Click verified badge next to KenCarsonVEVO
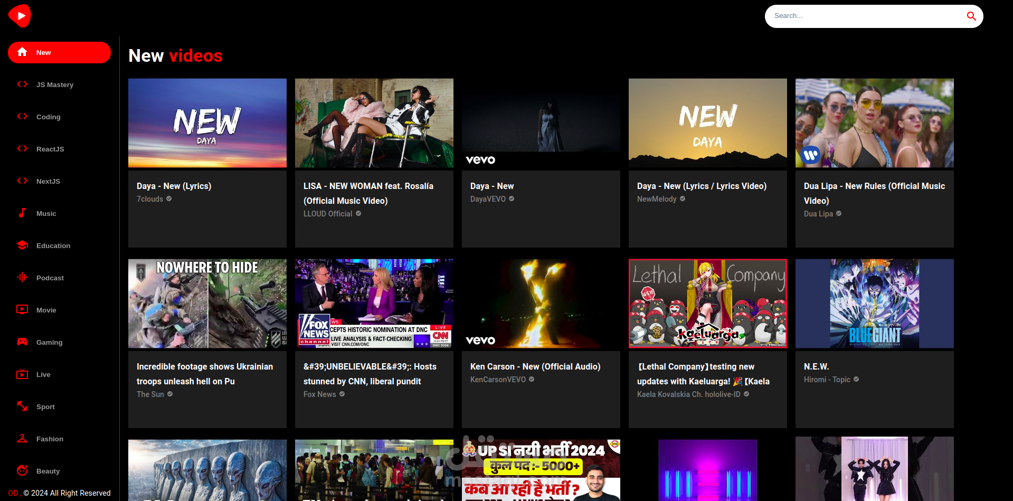 532,379
